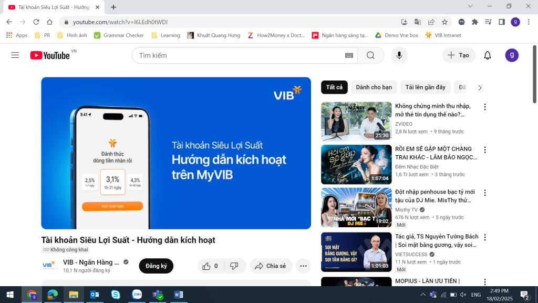The image size is (538, 303).
Task: Click the URL address bar
Action: (x=229, y=22)
